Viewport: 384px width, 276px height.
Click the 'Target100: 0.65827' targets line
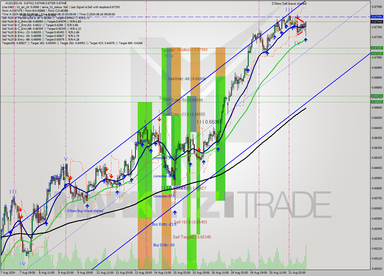click(72, 43)
